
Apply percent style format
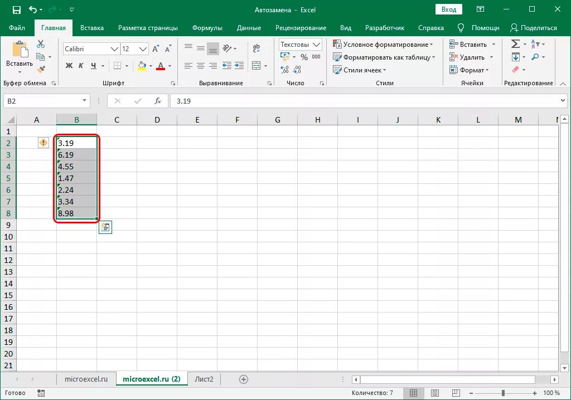[x=304, y=57]
